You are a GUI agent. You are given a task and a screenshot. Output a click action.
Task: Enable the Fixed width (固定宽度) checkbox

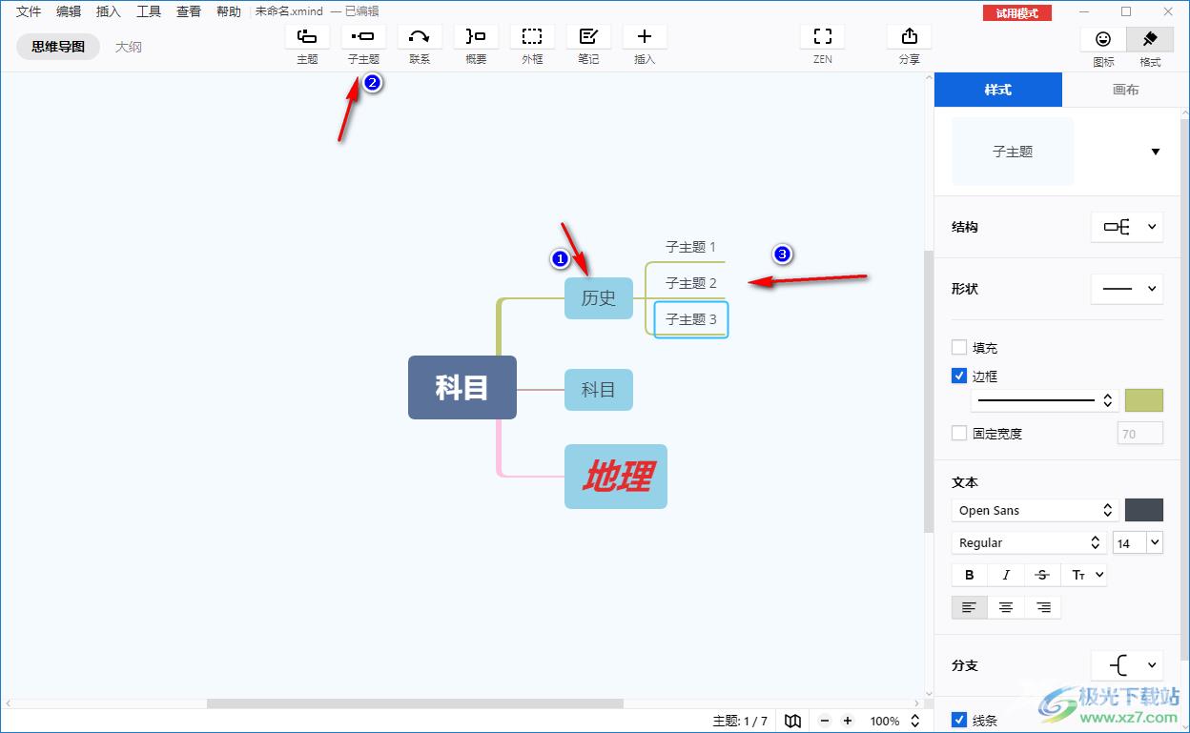[x=959, y=433]
